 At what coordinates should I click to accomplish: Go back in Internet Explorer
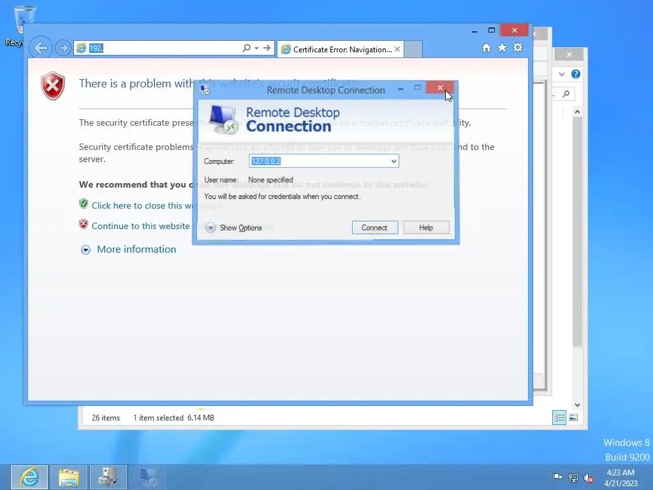click(x=40, y=48)
